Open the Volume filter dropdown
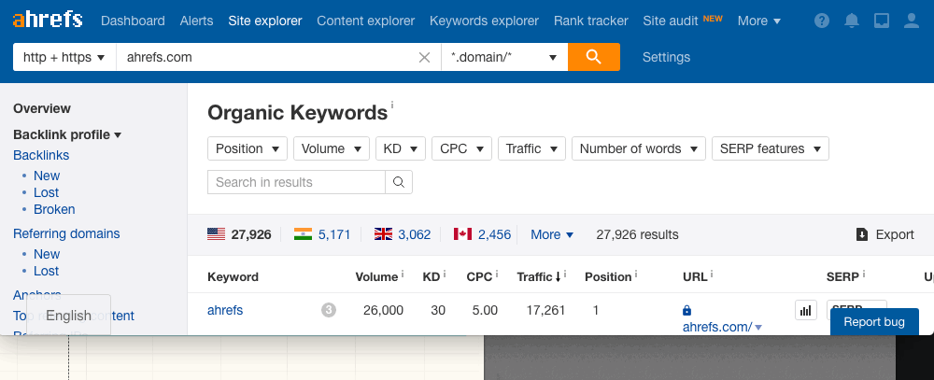934x380 pixels. click(331, 148)
